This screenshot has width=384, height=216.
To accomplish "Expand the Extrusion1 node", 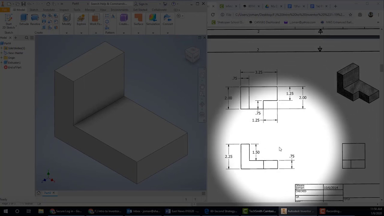I will click(x=1, y=63).
